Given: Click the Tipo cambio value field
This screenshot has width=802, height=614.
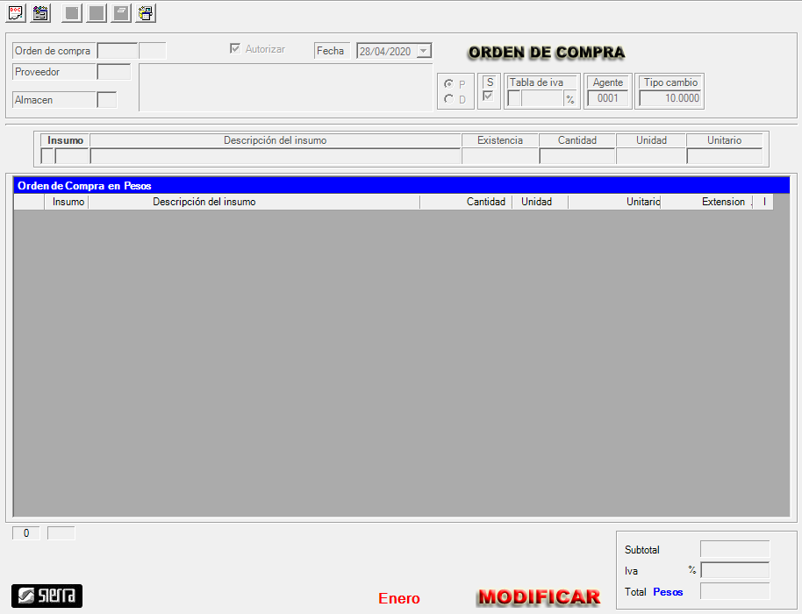Looking at the screenshot, I should tap(670, 98).
